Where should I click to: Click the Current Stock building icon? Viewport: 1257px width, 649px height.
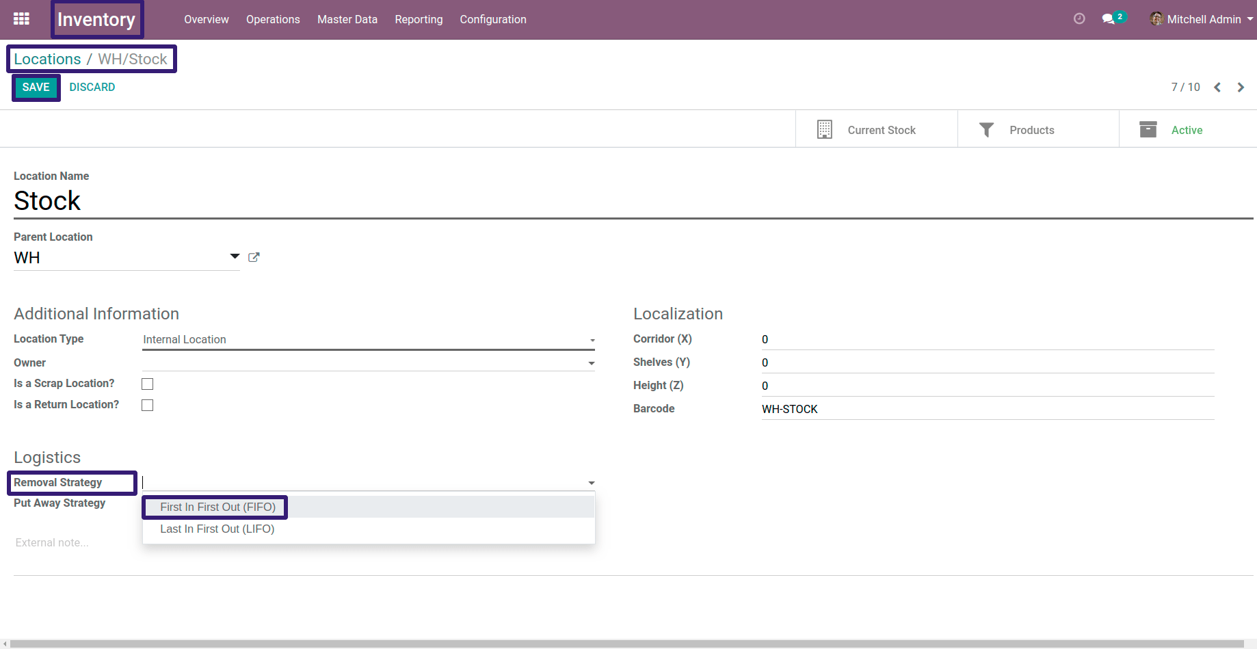[x=825, y=130]
